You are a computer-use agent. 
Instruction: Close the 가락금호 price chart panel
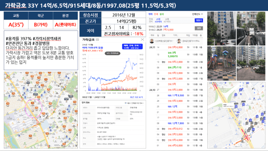coord(142,40)
